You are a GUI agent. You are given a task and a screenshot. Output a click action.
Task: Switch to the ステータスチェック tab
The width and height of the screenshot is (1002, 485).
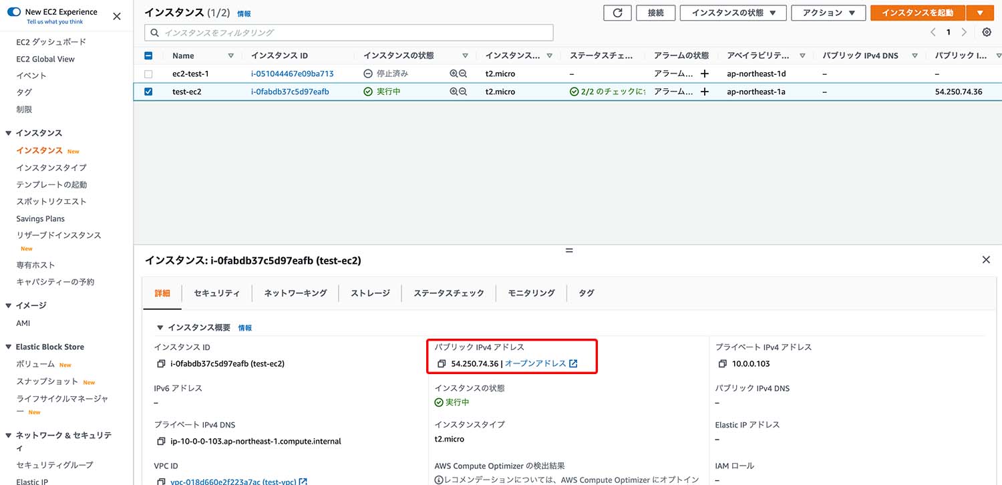click(448, 293)
